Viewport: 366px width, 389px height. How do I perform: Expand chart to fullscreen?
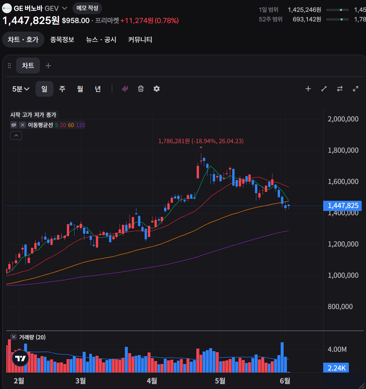click(x=355, y=89)
